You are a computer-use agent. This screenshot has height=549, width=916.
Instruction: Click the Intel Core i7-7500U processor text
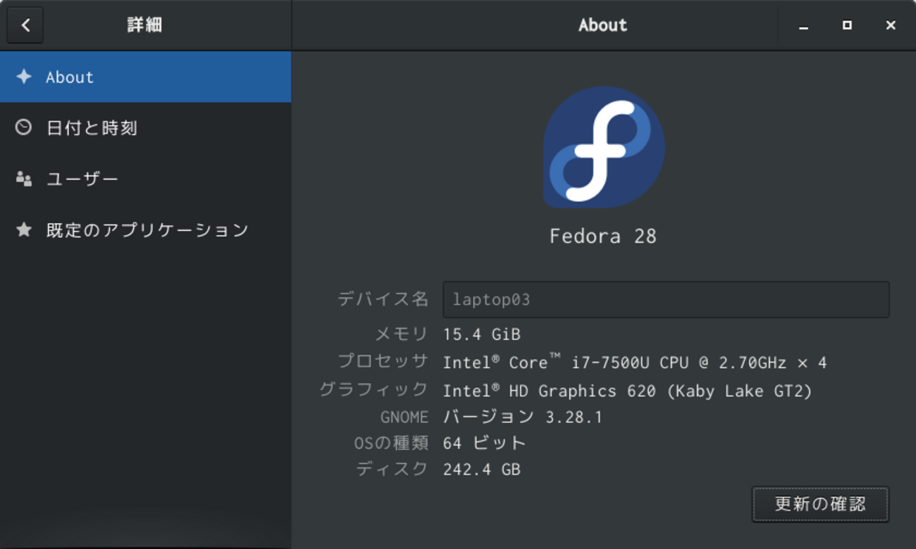tap(634, 362)
